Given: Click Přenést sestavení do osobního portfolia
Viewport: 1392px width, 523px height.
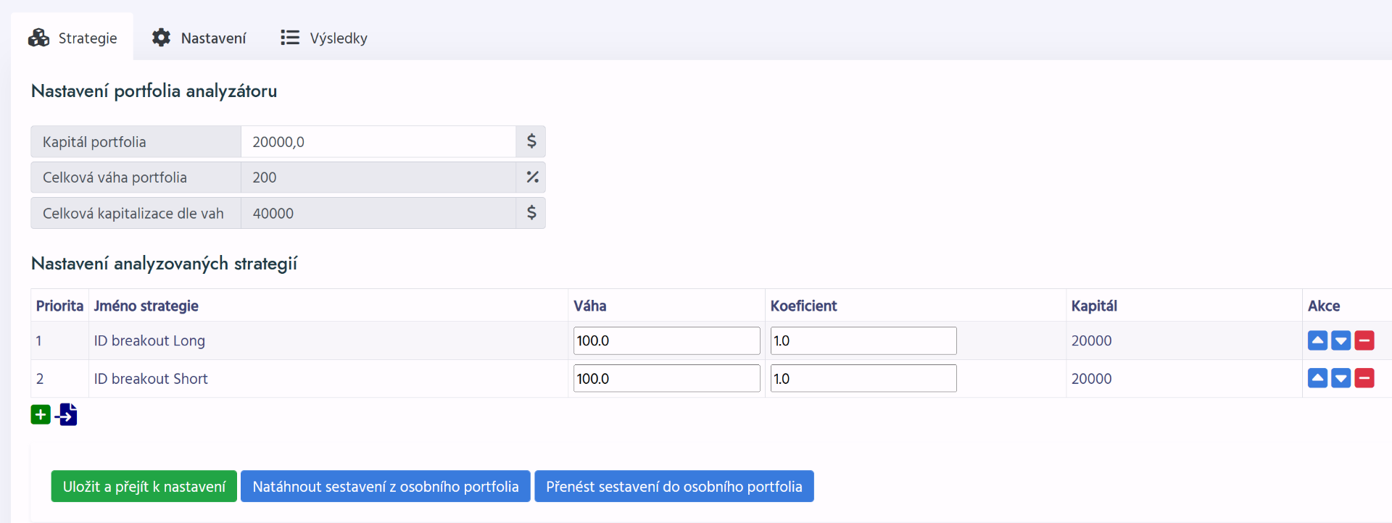Looking at the screenshot, I should click(x=674, y=486).
